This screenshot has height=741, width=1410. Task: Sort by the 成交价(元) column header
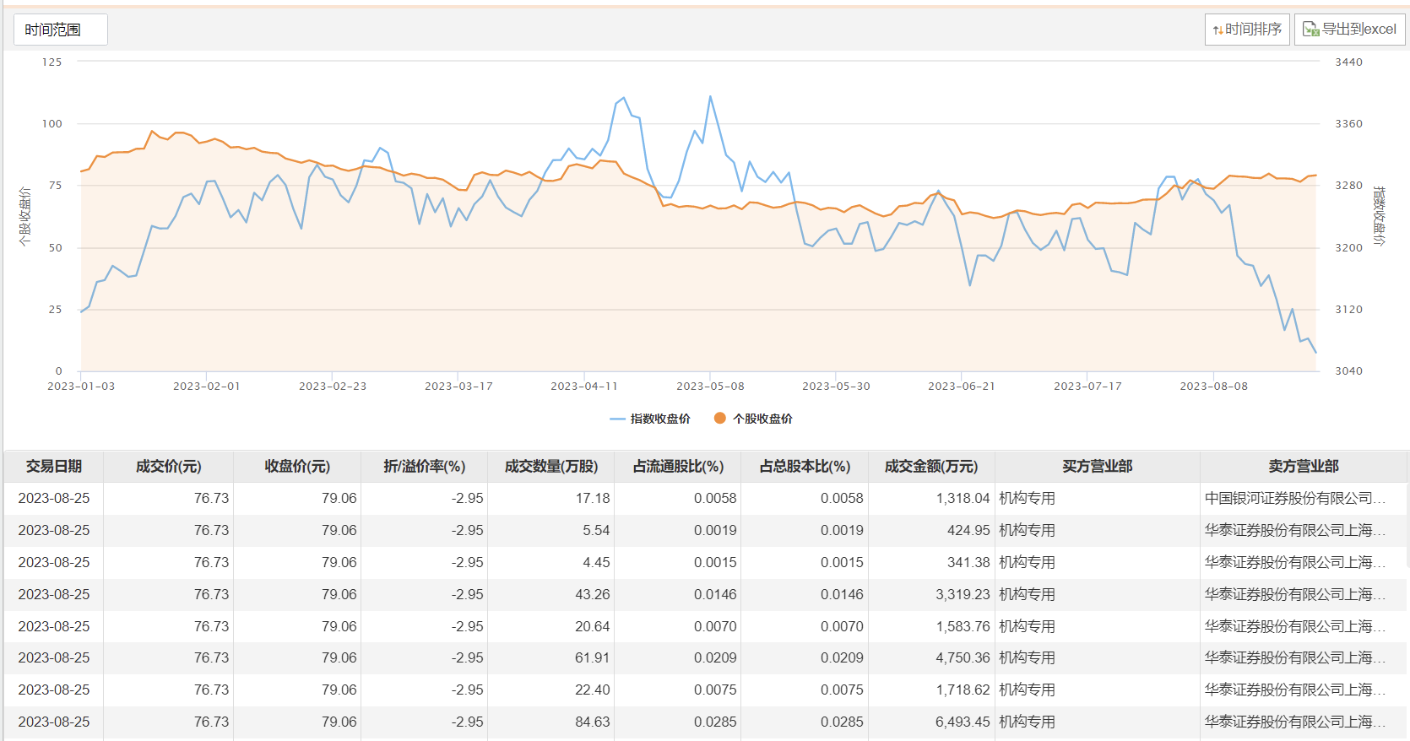tap(168, 467)
